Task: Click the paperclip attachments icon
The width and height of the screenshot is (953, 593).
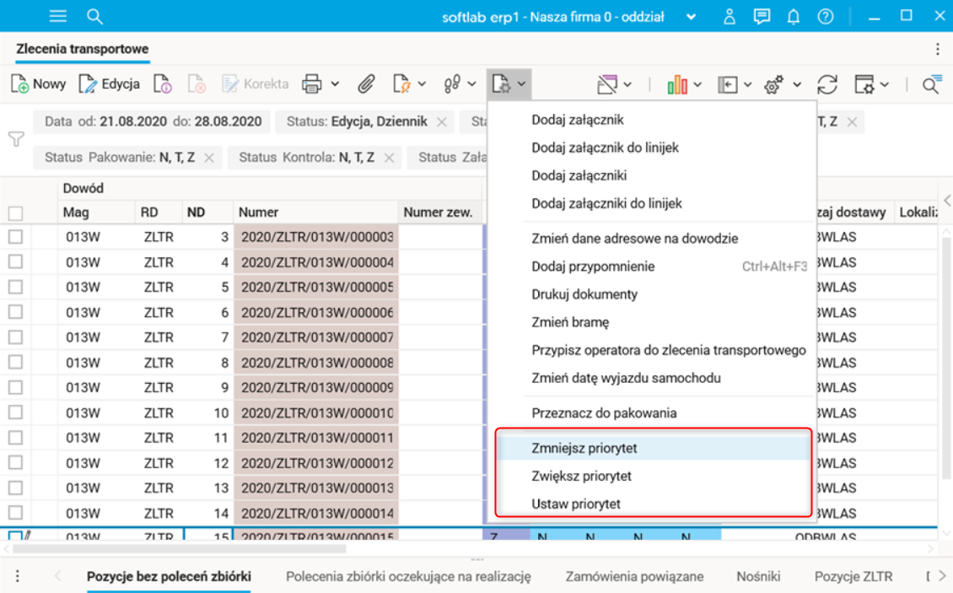Action: pyautogui.click(x=366, y=84)
